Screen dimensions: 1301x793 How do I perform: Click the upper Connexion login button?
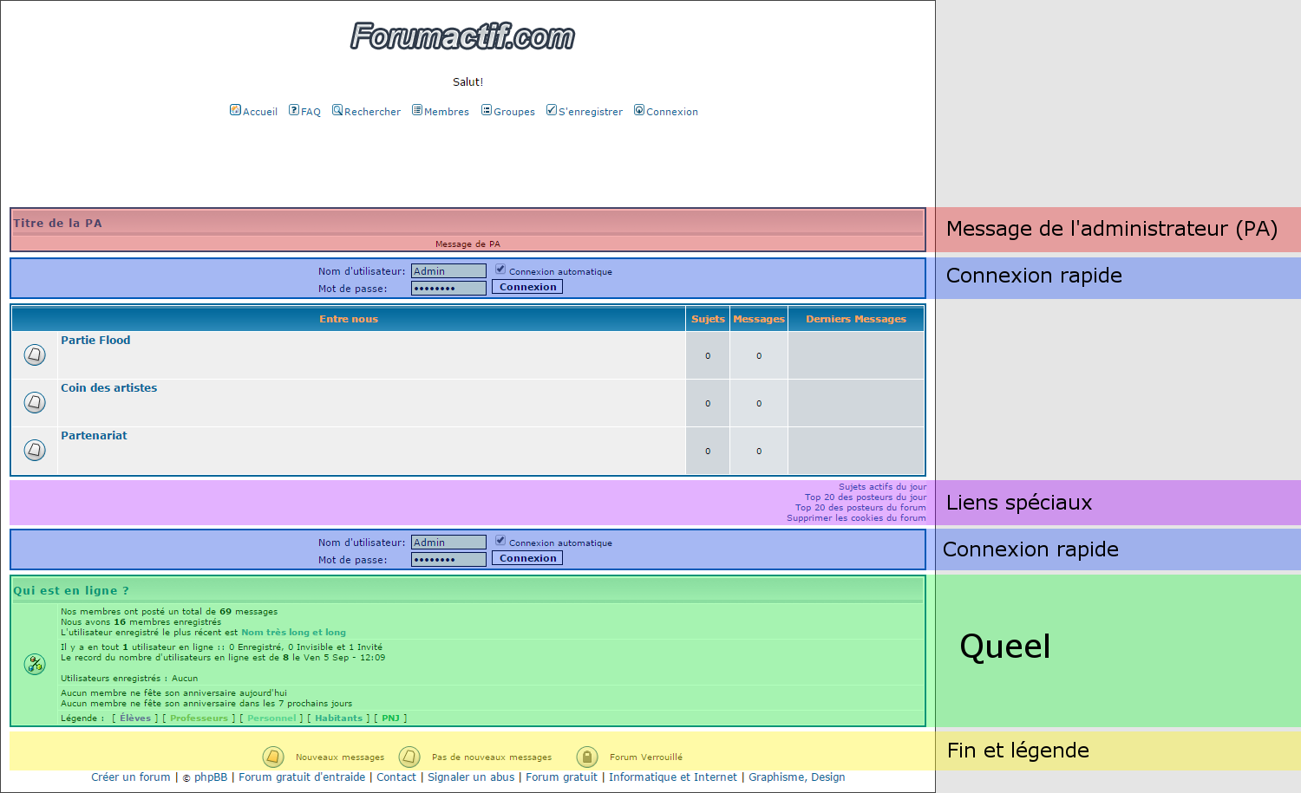click(527, 287)
